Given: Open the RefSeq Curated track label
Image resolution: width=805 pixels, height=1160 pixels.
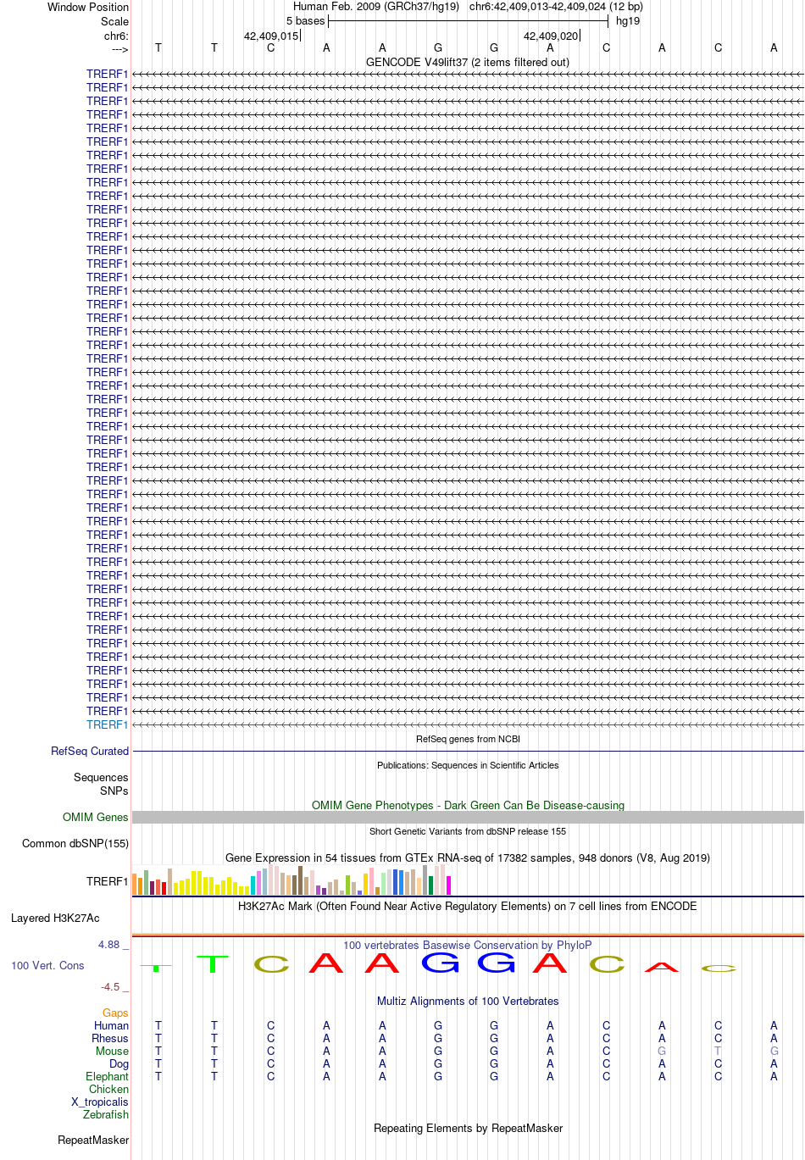Looking at the screenshot, I should pyautogui.click(x=90, y=752).
